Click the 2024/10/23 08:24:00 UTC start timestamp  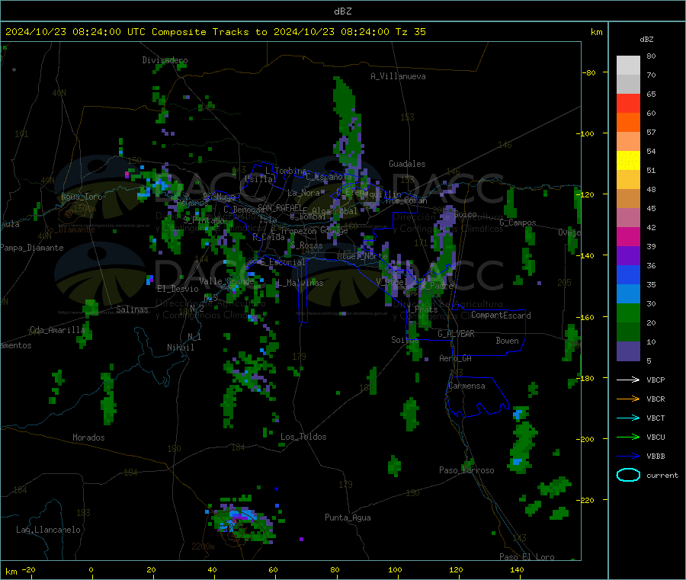coord(75,32)
